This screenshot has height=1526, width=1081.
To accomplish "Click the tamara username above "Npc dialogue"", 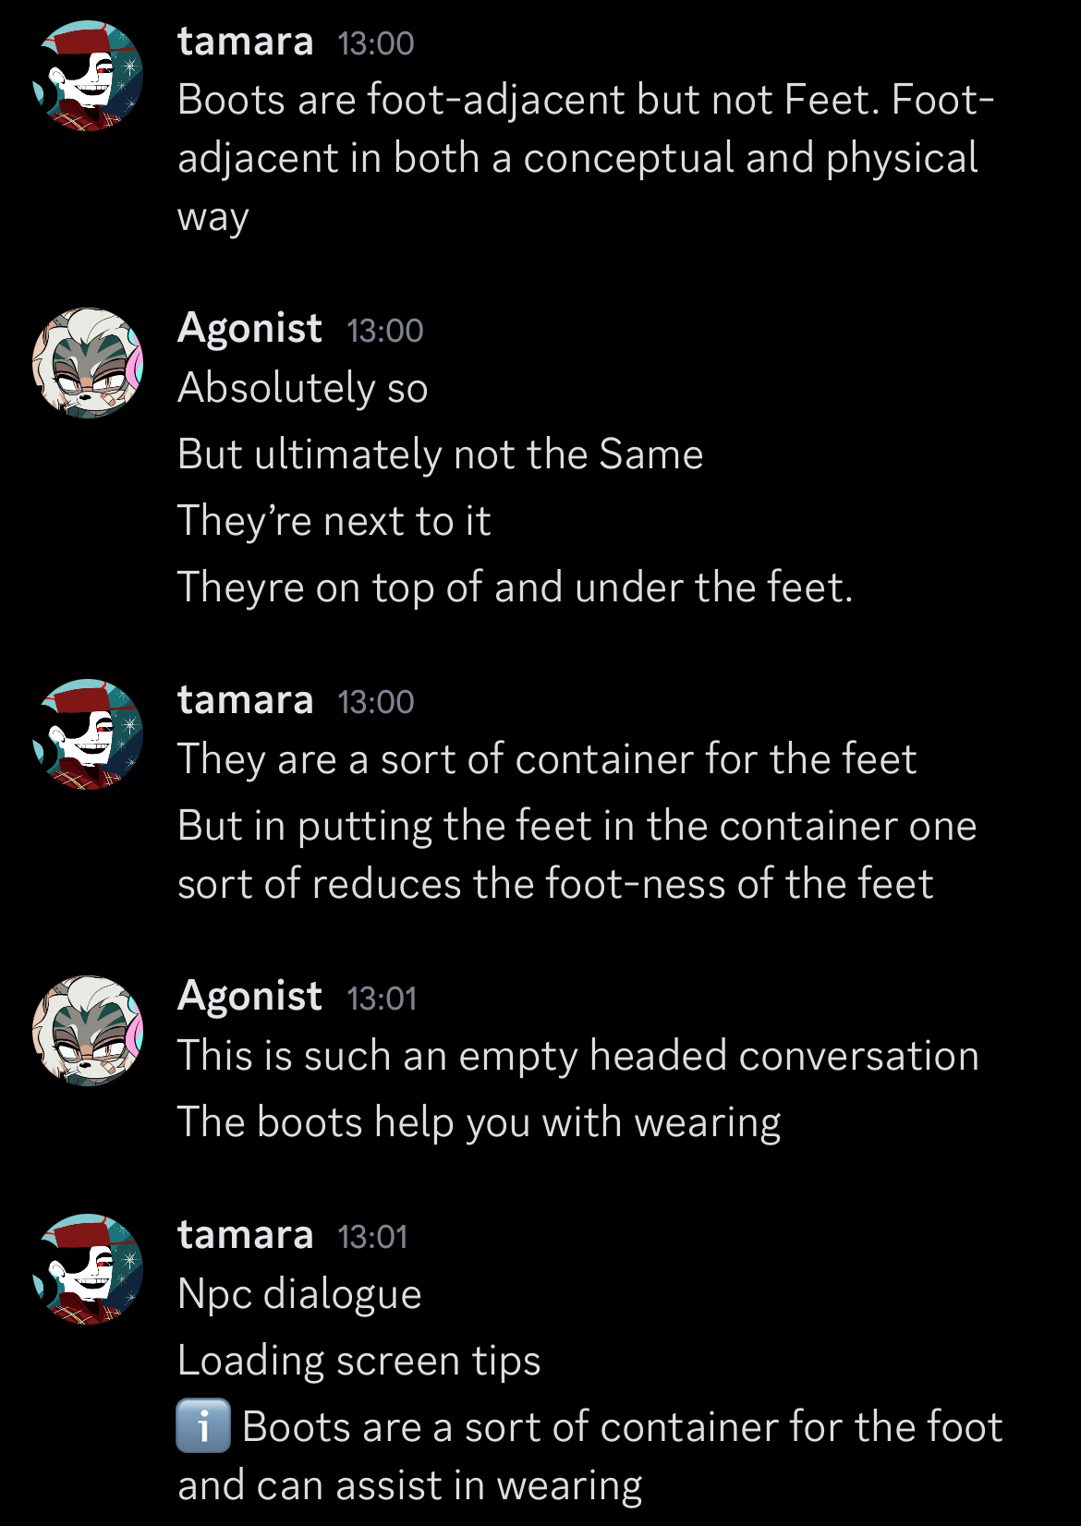I will click(245, 1235).
